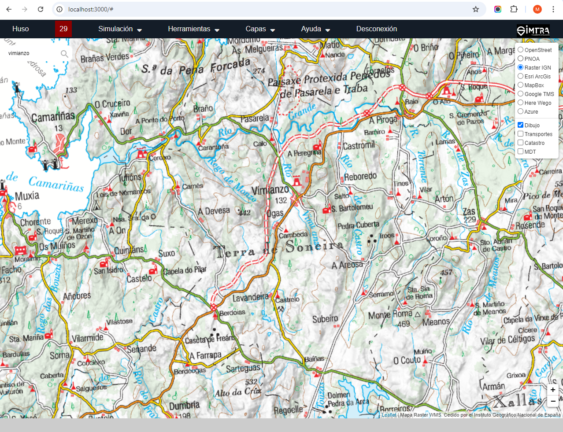Reload the page with refresh icon

point(41,9)
